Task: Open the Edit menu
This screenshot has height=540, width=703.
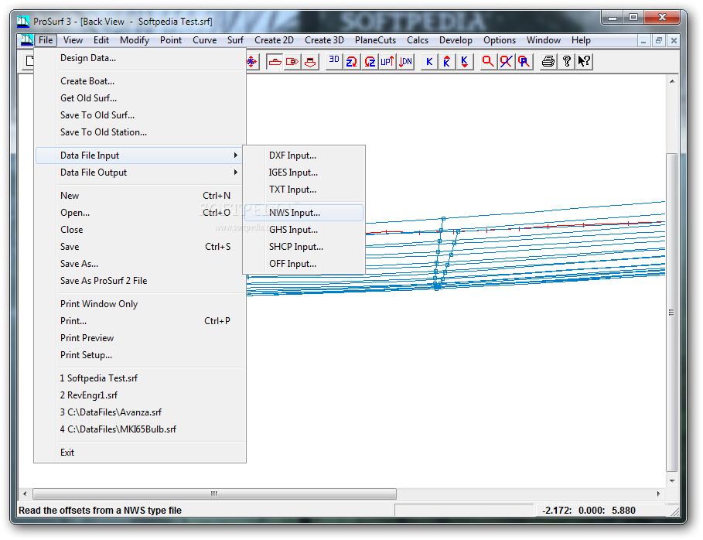Action: [x=101, y=40]
